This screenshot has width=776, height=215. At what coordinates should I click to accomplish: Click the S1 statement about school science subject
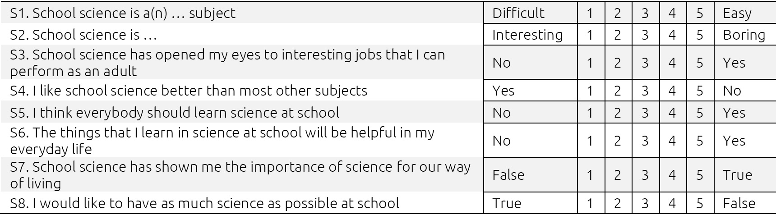(123, 14)
